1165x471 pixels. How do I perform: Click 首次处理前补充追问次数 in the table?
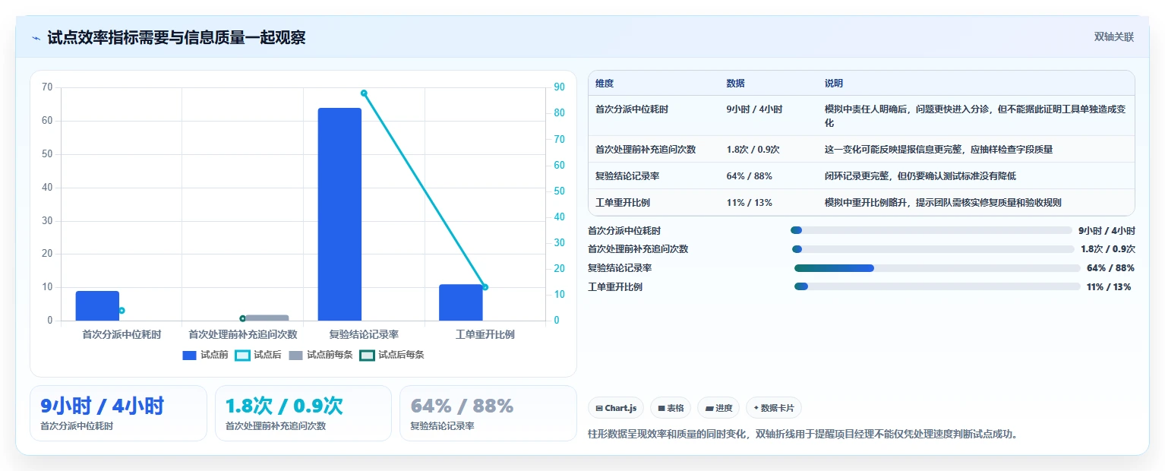[x=646, y=150]
